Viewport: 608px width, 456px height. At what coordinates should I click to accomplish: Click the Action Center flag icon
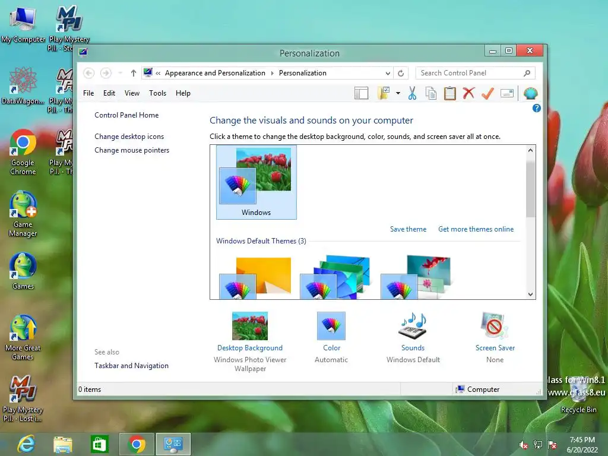coord(553,445)
